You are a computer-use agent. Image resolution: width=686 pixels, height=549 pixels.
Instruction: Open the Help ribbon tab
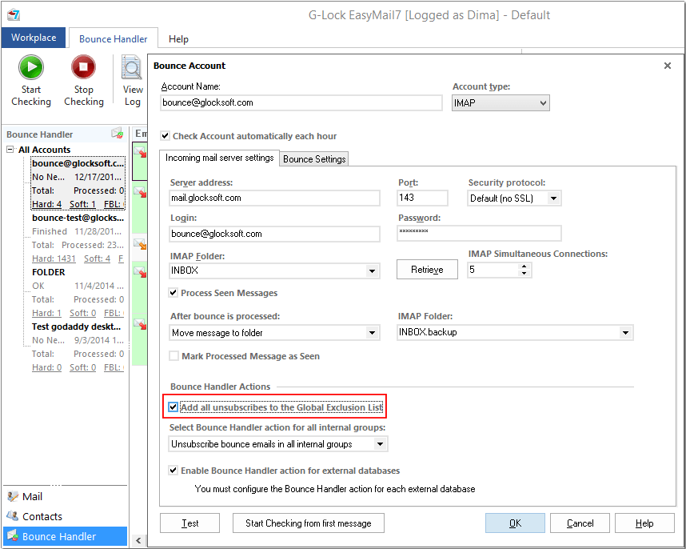click(178, 39)
